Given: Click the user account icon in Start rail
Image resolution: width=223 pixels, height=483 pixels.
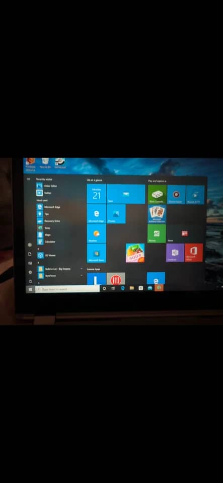Looking at the screenshot, I should (x=30, y=245).
